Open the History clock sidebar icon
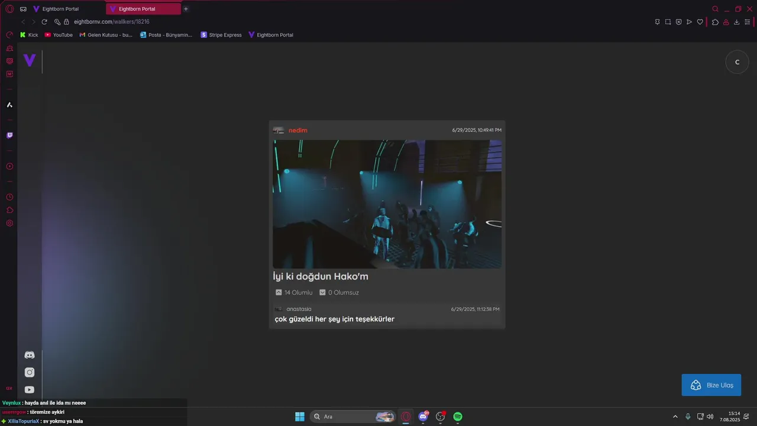 point(9,197)
